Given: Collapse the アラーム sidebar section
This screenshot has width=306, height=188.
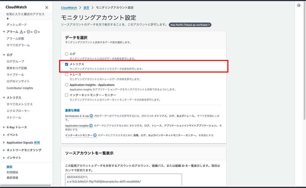Looking at the screenshot, I should point(4,32).
